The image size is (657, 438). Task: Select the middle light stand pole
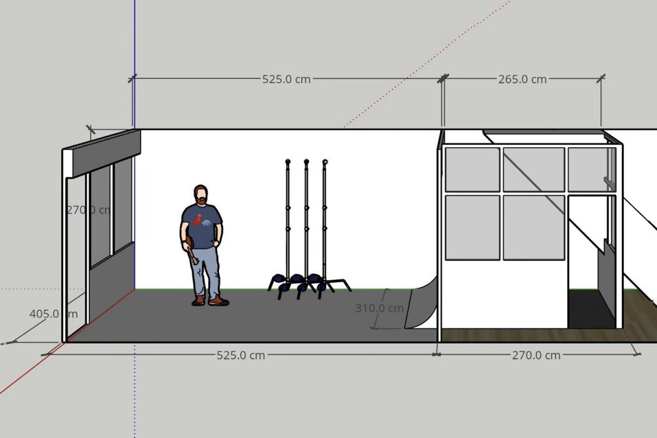pyautogui.click(x=306, y=219)
